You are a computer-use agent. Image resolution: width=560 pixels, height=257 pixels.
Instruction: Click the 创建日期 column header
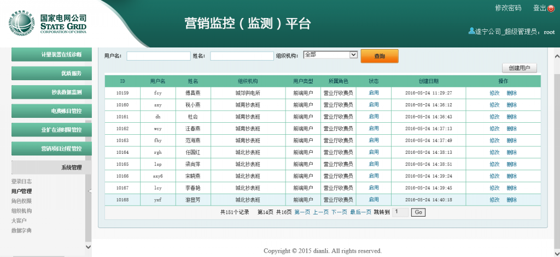[429, 81]
